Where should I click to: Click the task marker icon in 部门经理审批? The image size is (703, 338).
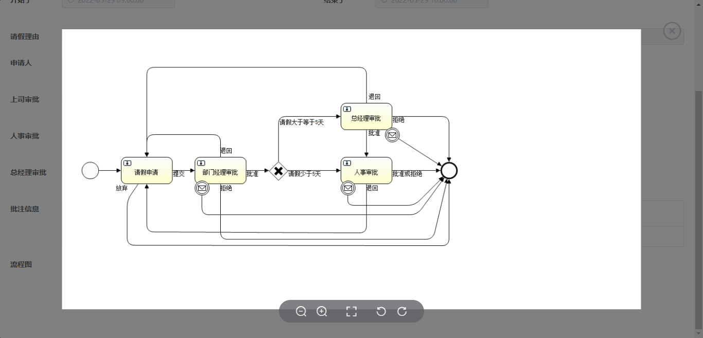pos(201,163)
